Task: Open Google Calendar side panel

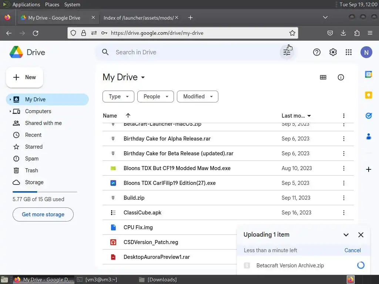Action: click(x=368, y=74)
